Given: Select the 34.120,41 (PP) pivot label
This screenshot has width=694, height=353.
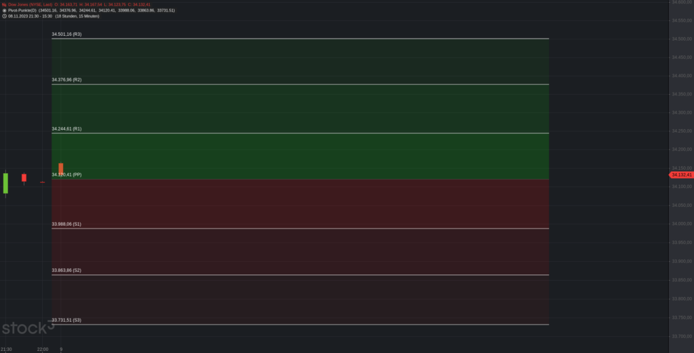Looking at the screenshot, I should click(66, 174).
